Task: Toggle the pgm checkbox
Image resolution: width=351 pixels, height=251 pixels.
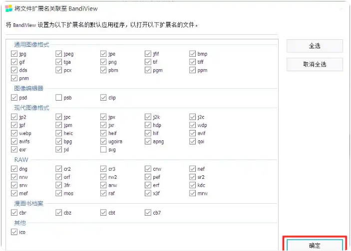Action: point(148,70)
